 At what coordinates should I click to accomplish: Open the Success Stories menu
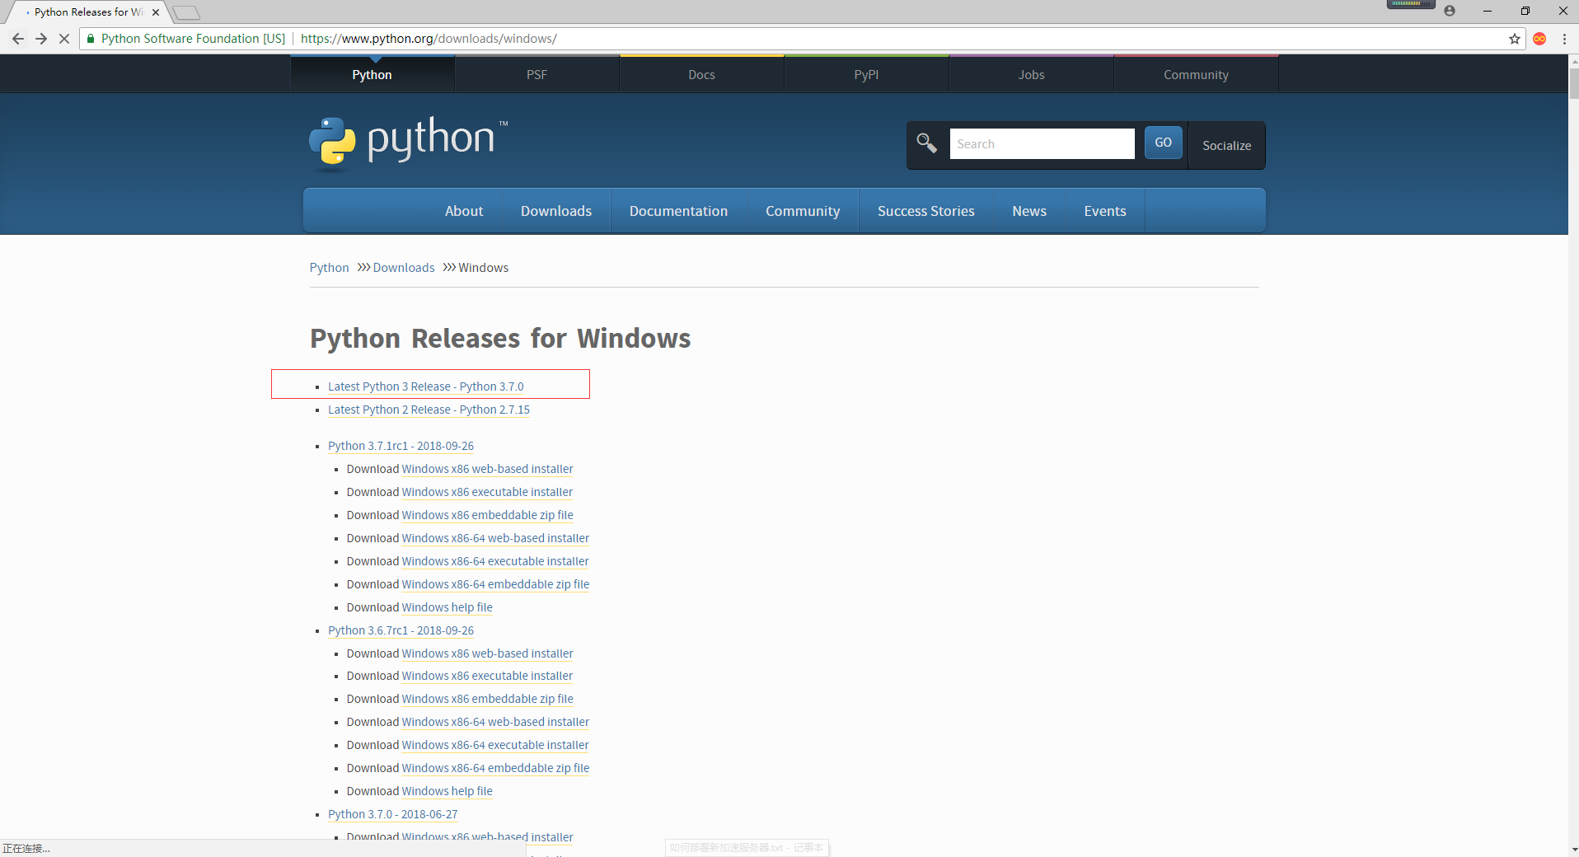click(x=926, y=211)
